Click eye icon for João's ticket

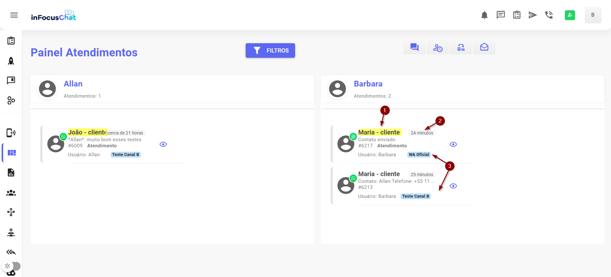163,144
